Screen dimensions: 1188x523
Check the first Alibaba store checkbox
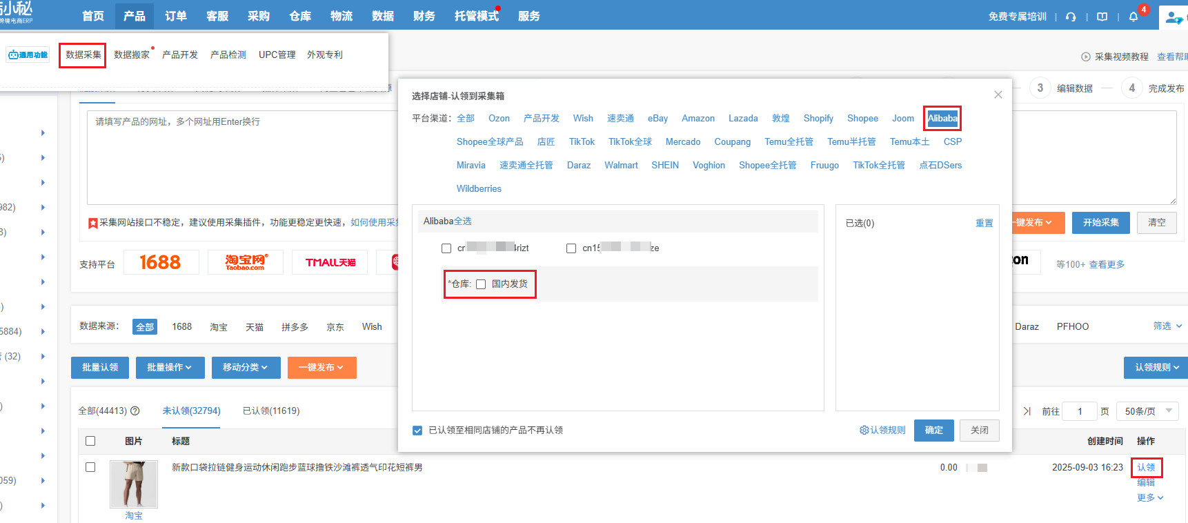click(x=446, y=248)
